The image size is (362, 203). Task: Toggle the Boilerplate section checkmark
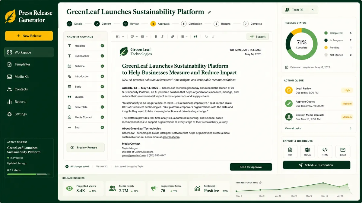pos(102,107)
